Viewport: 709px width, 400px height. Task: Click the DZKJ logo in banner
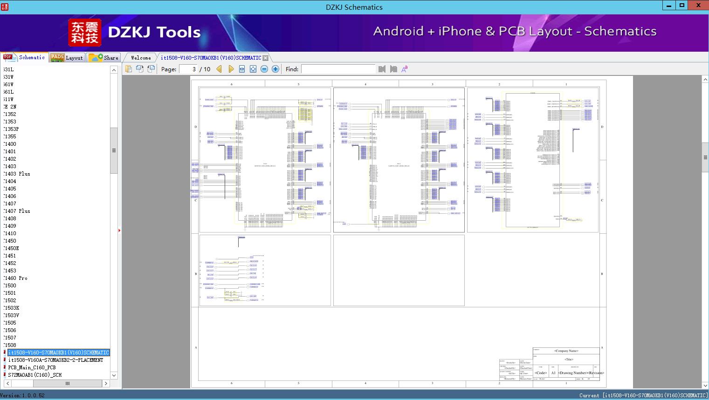tap(85, 32)
